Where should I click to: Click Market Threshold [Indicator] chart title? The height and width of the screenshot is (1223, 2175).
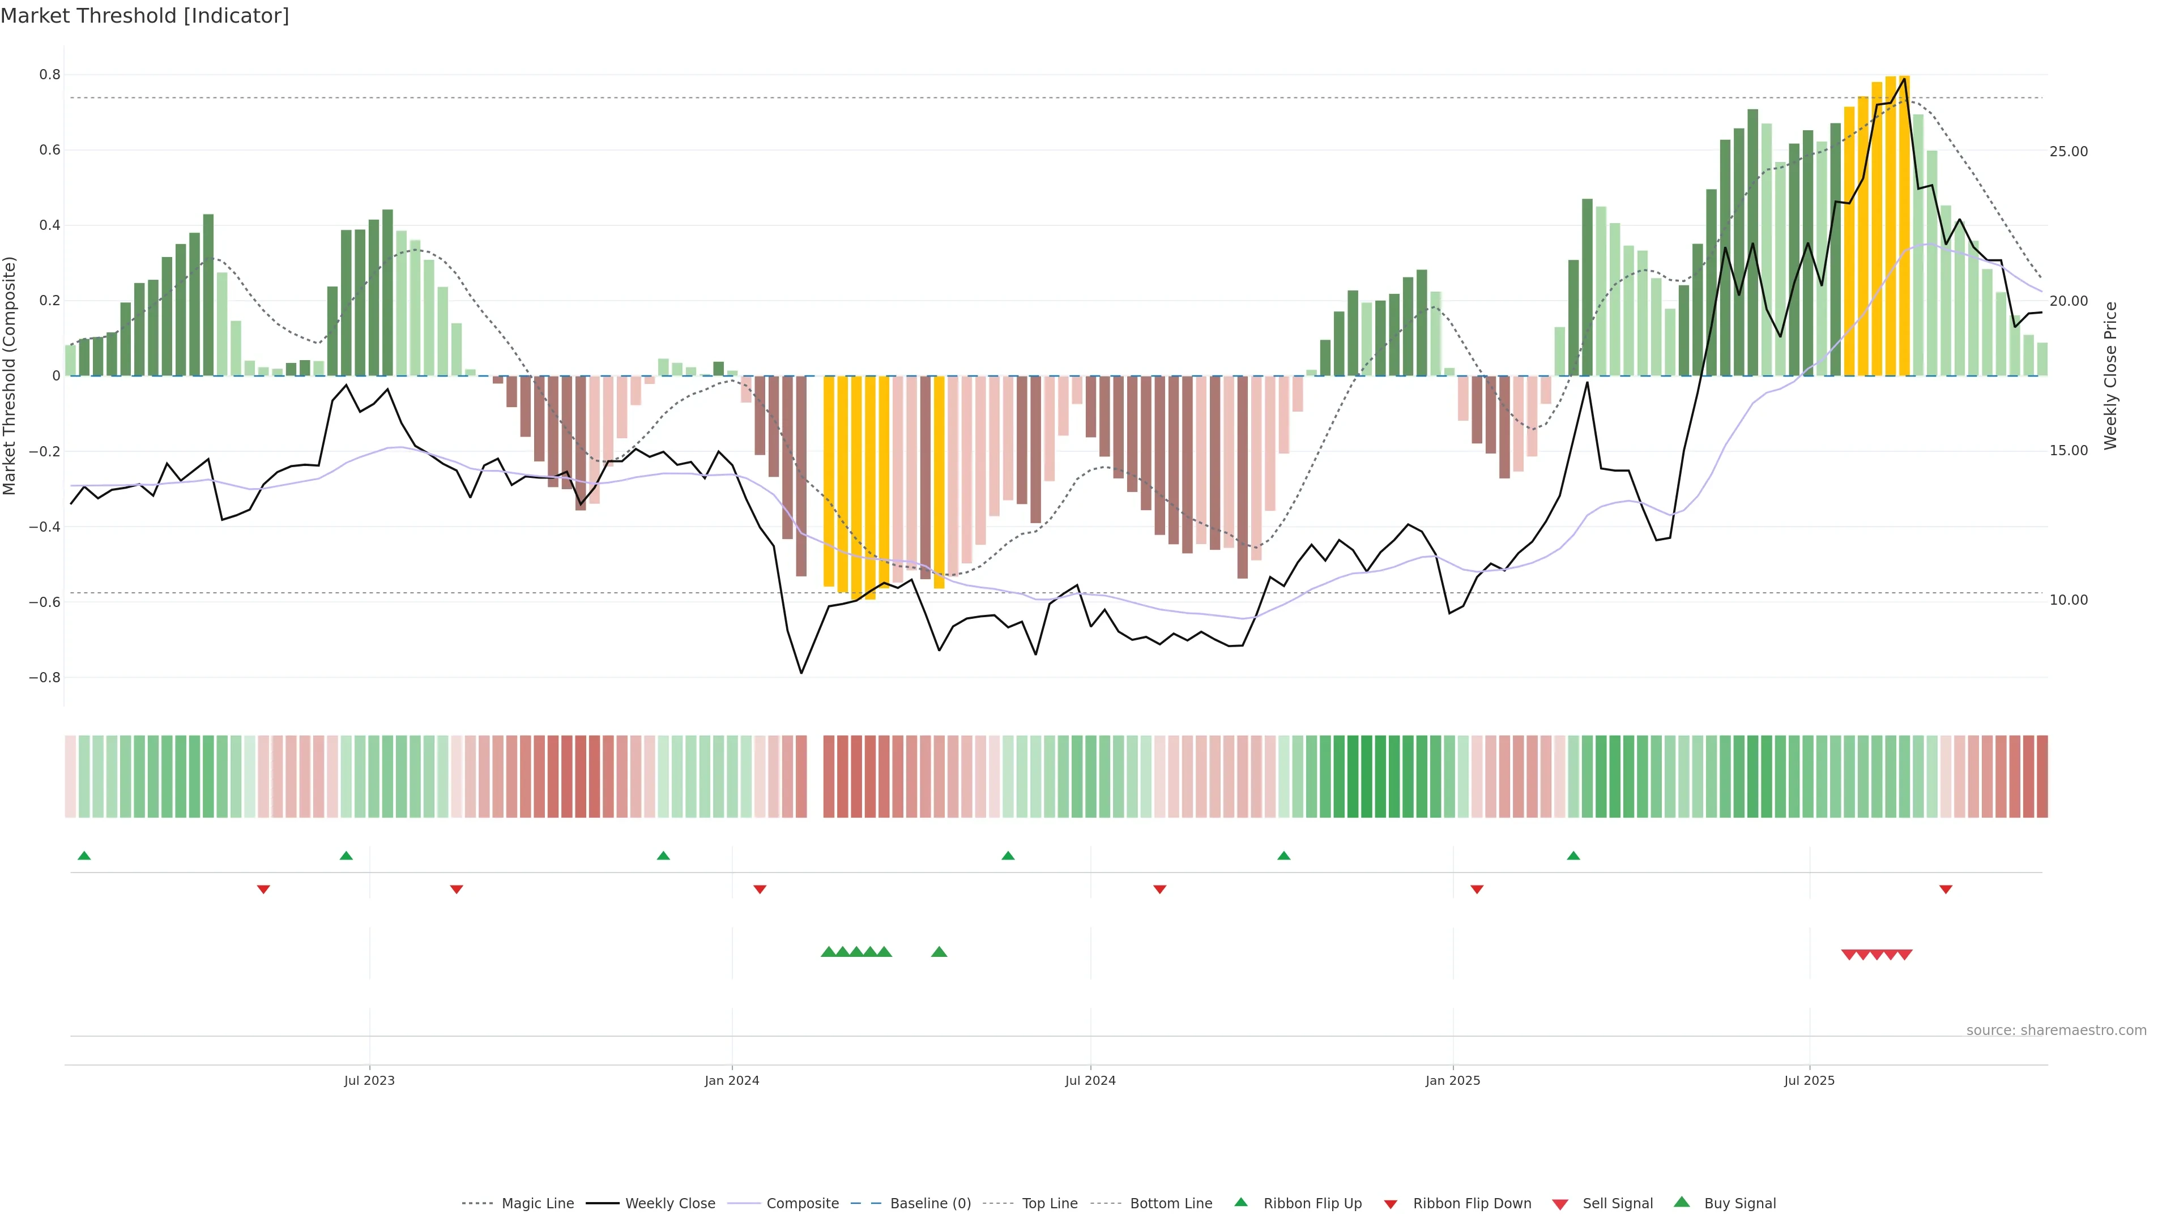144,16
